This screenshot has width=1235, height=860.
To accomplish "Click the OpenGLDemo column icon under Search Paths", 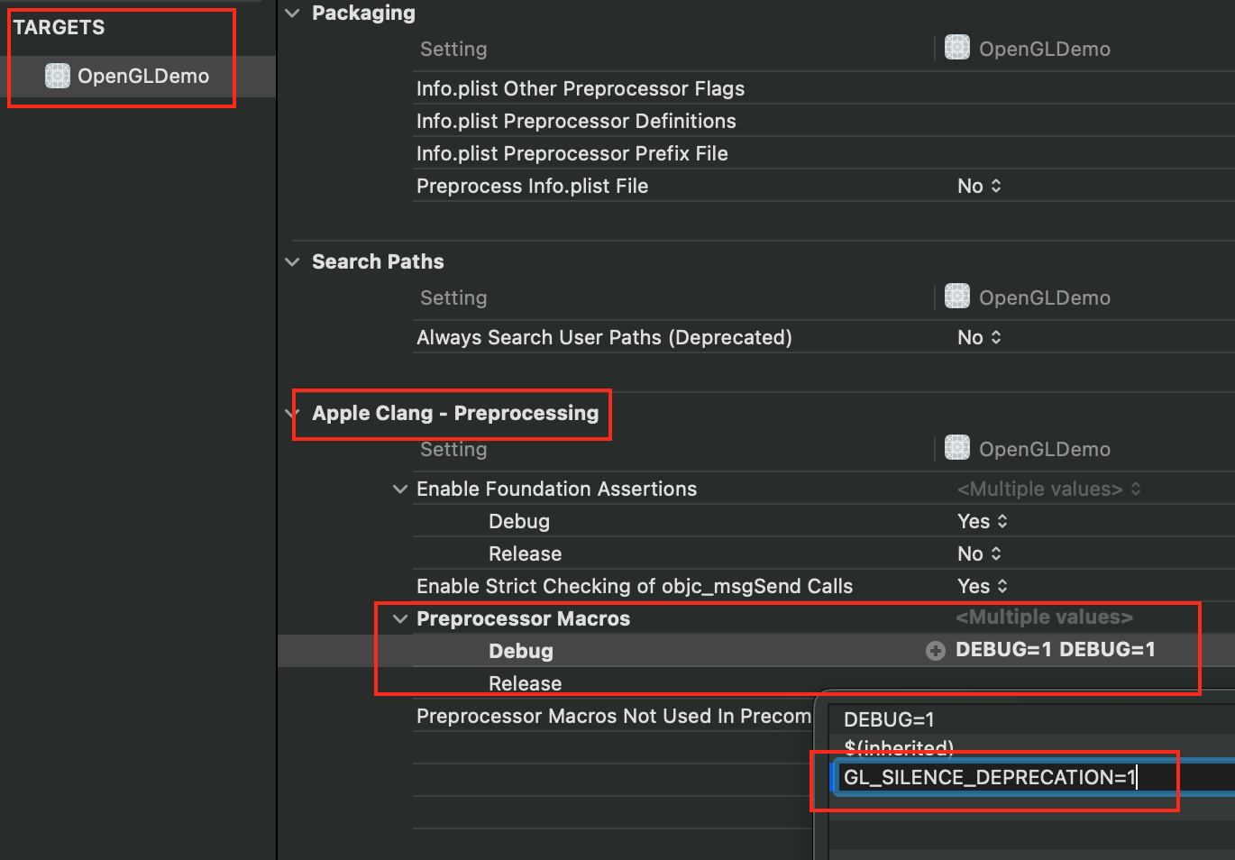I will pyautogui.click(x=956, y=297).
